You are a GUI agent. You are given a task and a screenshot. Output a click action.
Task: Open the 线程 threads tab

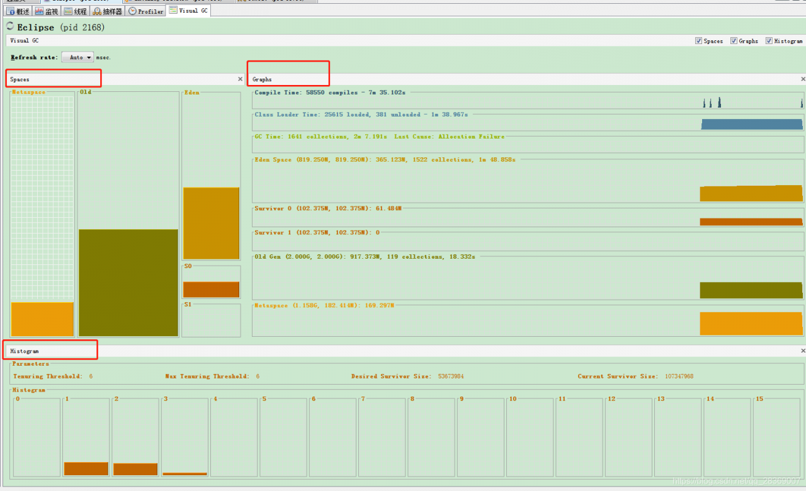[76, 11]
